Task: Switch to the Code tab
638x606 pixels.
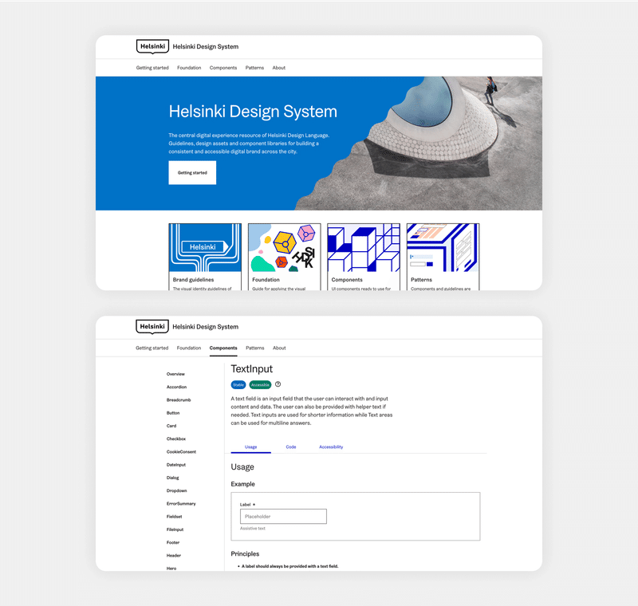Action: [x=291, y=447]
